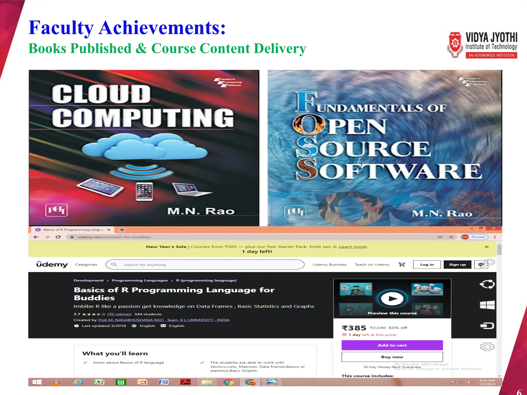Reload the Udemy page
This screenshot has width=527, height=395.
point(58,237)
